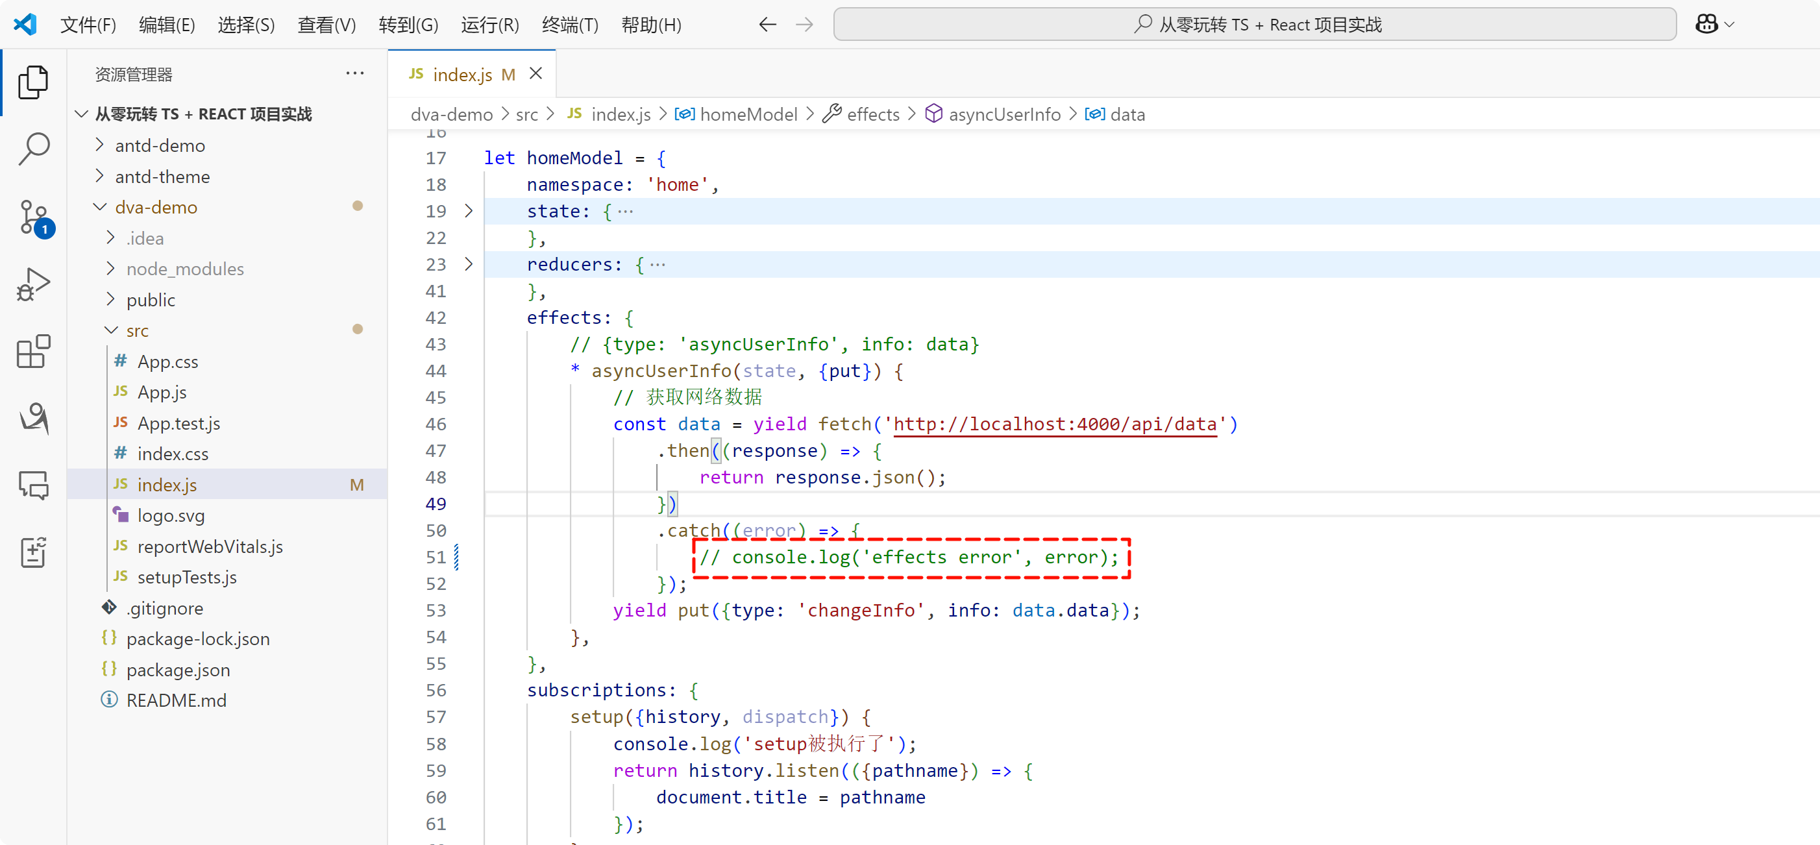Open the localhost:4000/api/data URL link
Viewport: 1820px width, 845px height.
point(1055,424)
